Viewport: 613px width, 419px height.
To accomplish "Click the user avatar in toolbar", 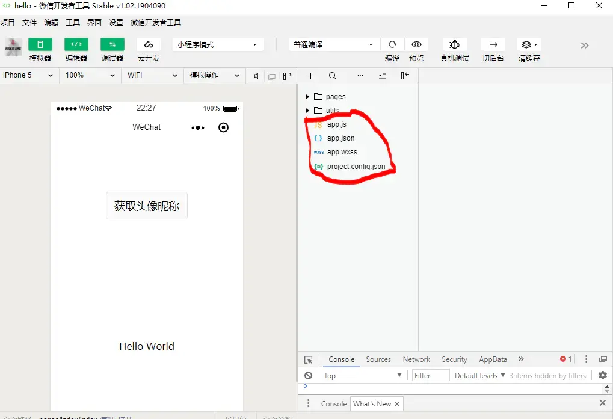I will (x=13, y=47).
